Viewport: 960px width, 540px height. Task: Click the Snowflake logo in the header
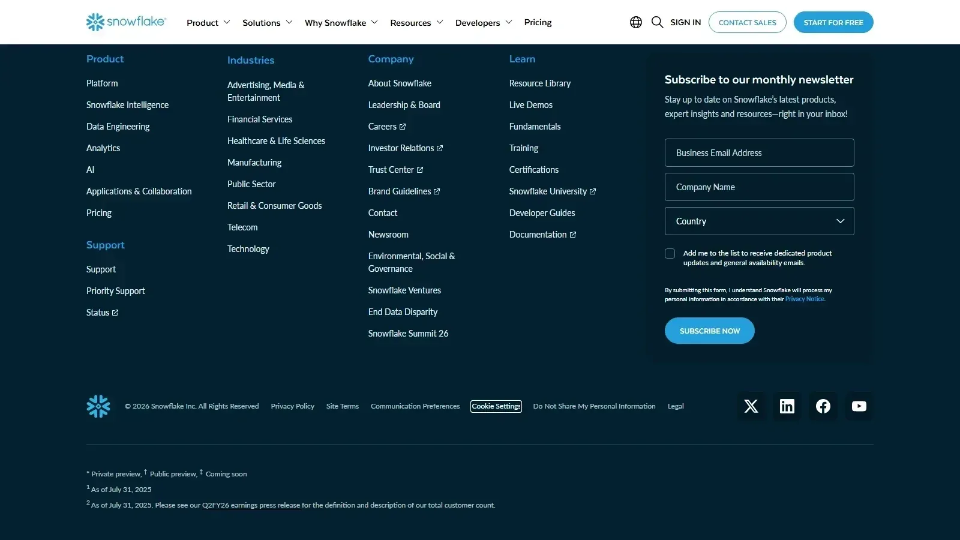(x=126, y=22)
